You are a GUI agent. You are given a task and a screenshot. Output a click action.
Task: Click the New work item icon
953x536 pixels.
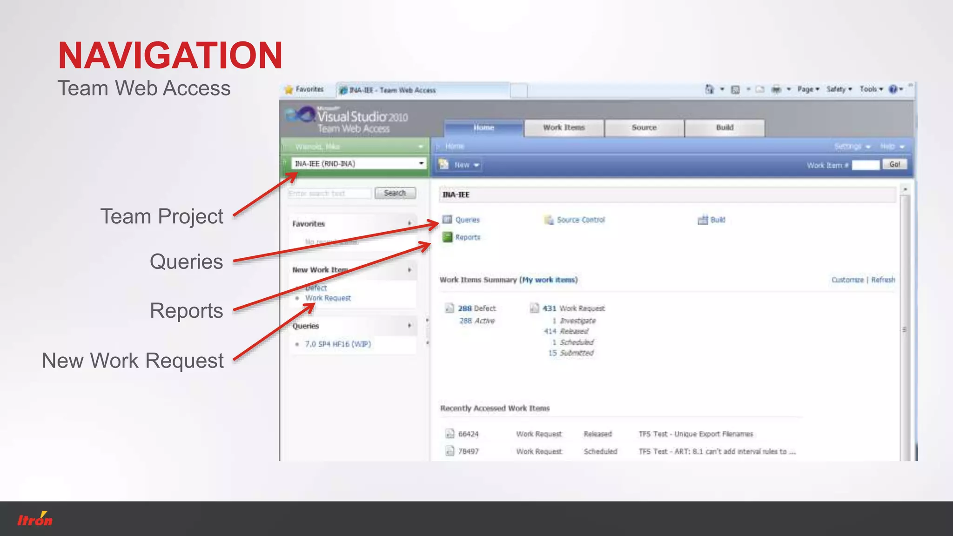click(x=444, y=164)
